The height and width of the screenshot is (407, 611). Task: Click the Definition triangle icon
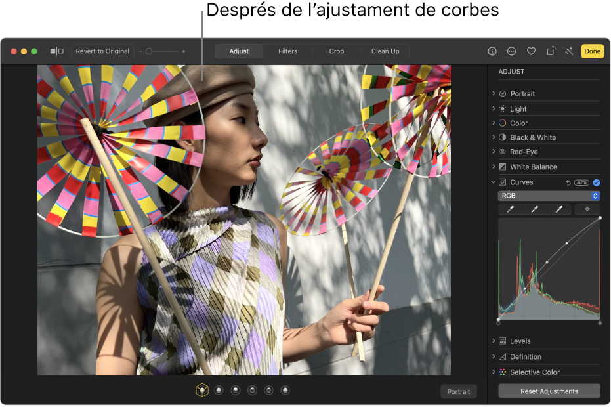point(503,356)
